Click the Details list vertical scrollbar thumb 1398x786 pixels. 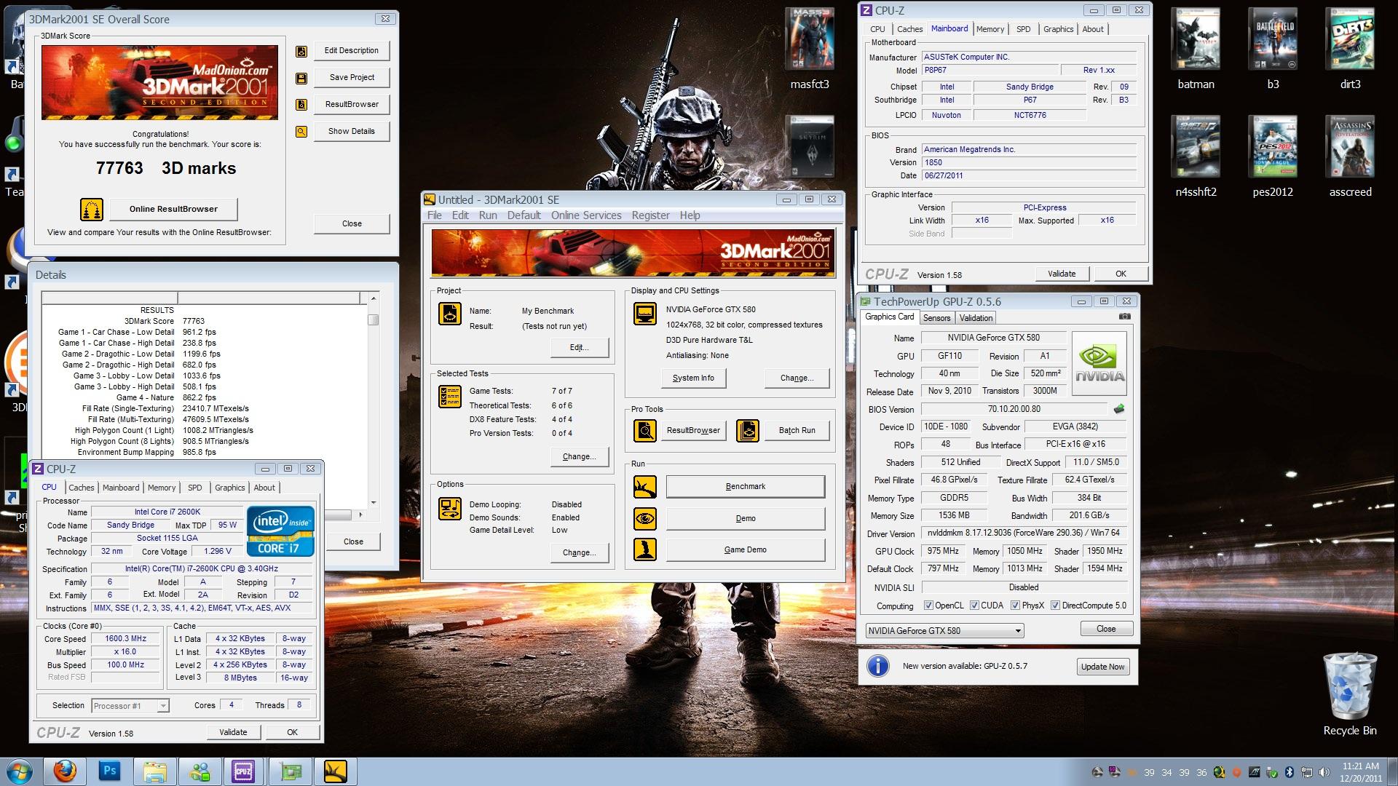coord(374,319)
